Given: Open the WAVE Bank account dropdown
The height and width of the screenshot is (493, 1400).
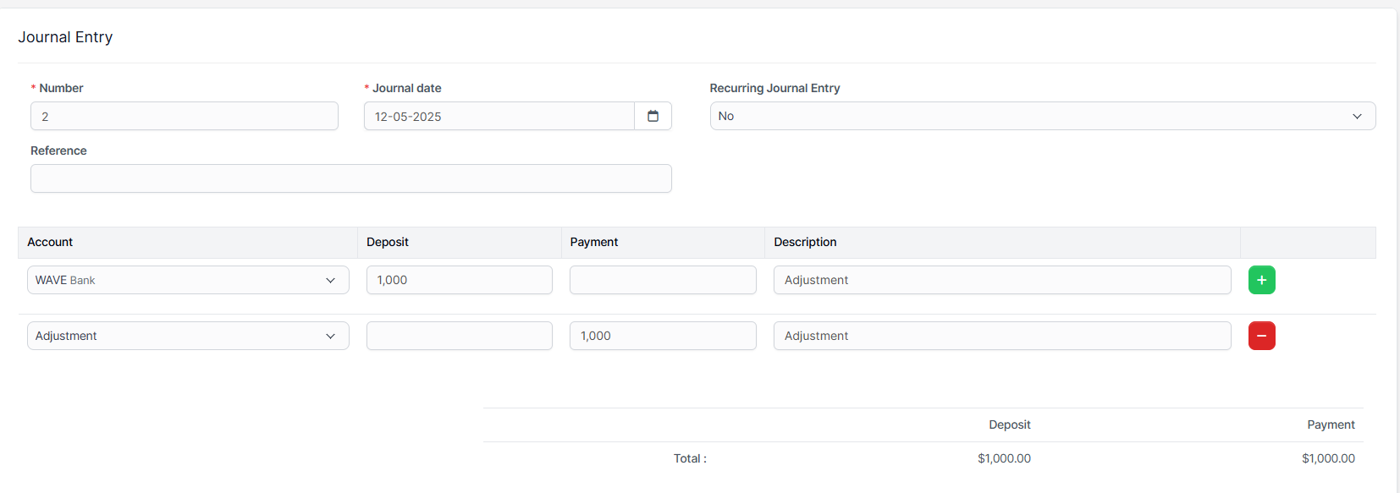Looking at the screenshot, I should [188, 280].
